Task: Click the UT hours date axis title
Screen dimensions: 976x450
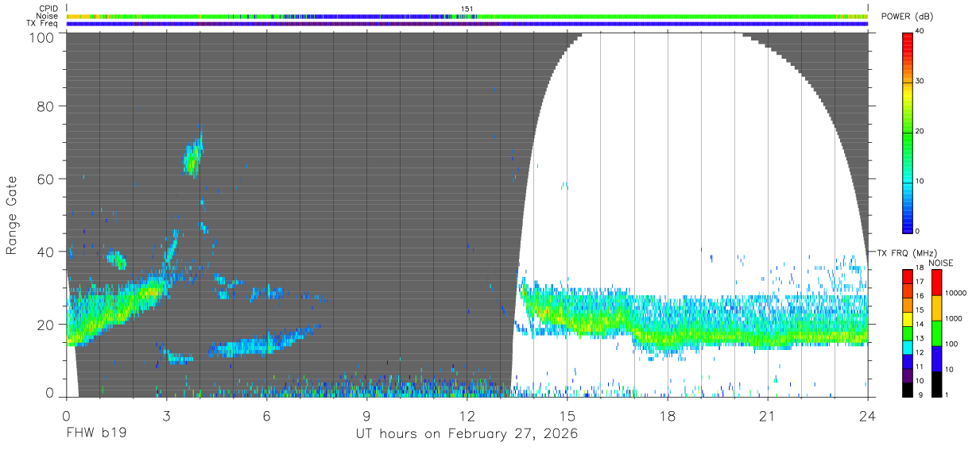Action: click(x=467, y=434)
